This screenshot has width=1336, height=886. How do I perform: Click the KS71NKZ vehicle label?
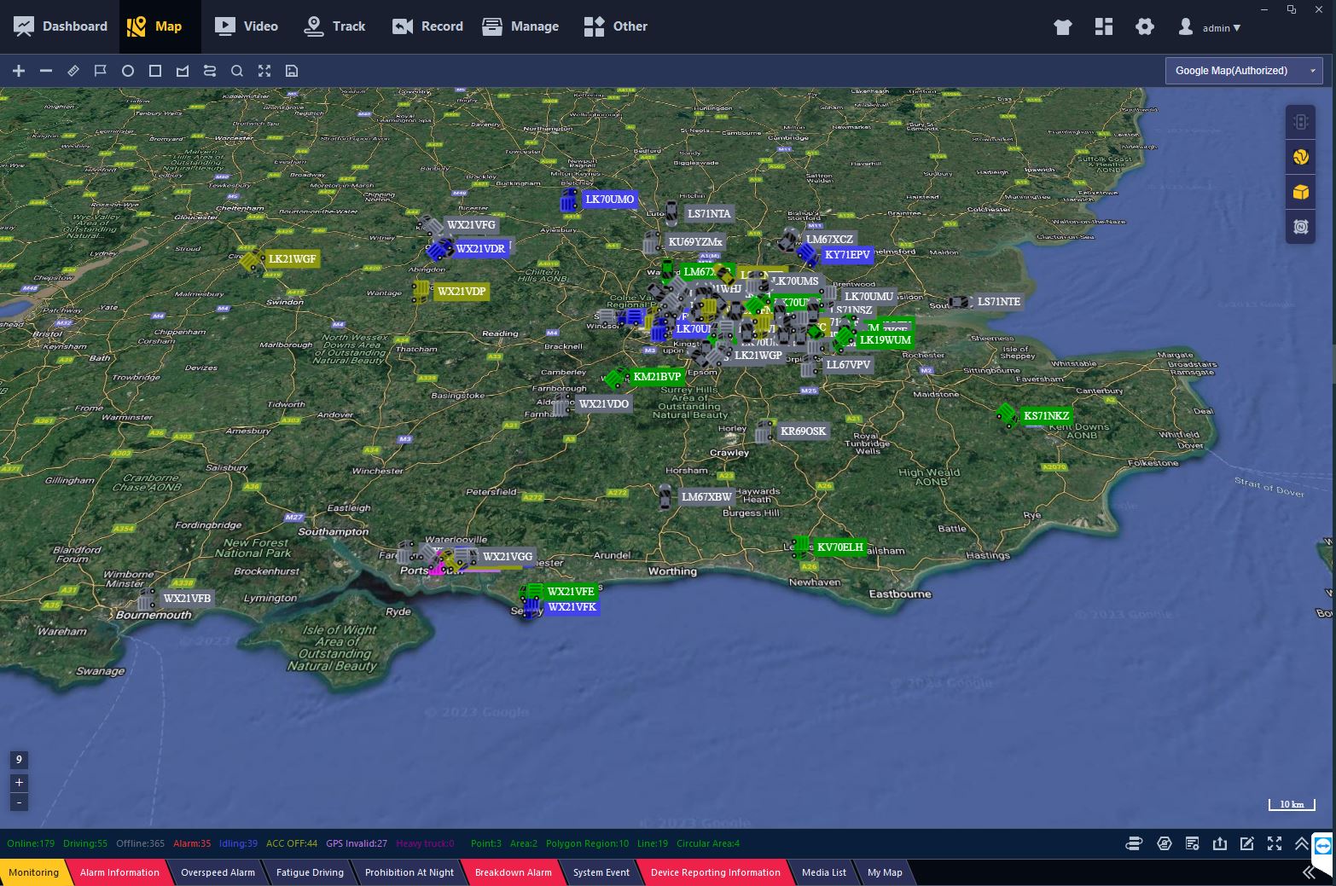point(1046,416)
